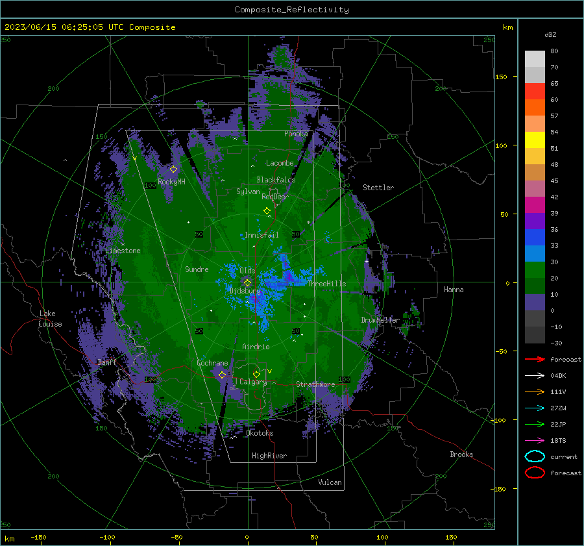Select the Didsbury city label

pyautogui.click(x=245, y=291)
